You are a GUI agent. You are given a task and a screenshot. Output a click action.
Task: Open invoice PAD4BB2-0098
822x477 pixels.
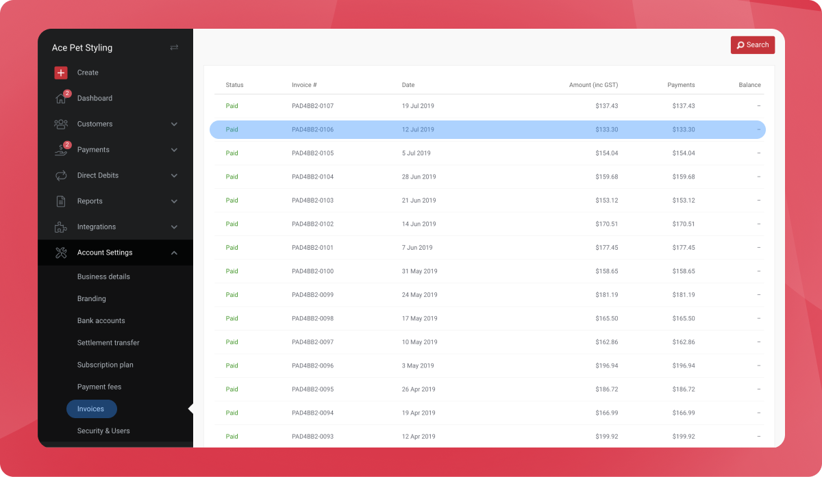pyautogui.click(x=312, y=318)
